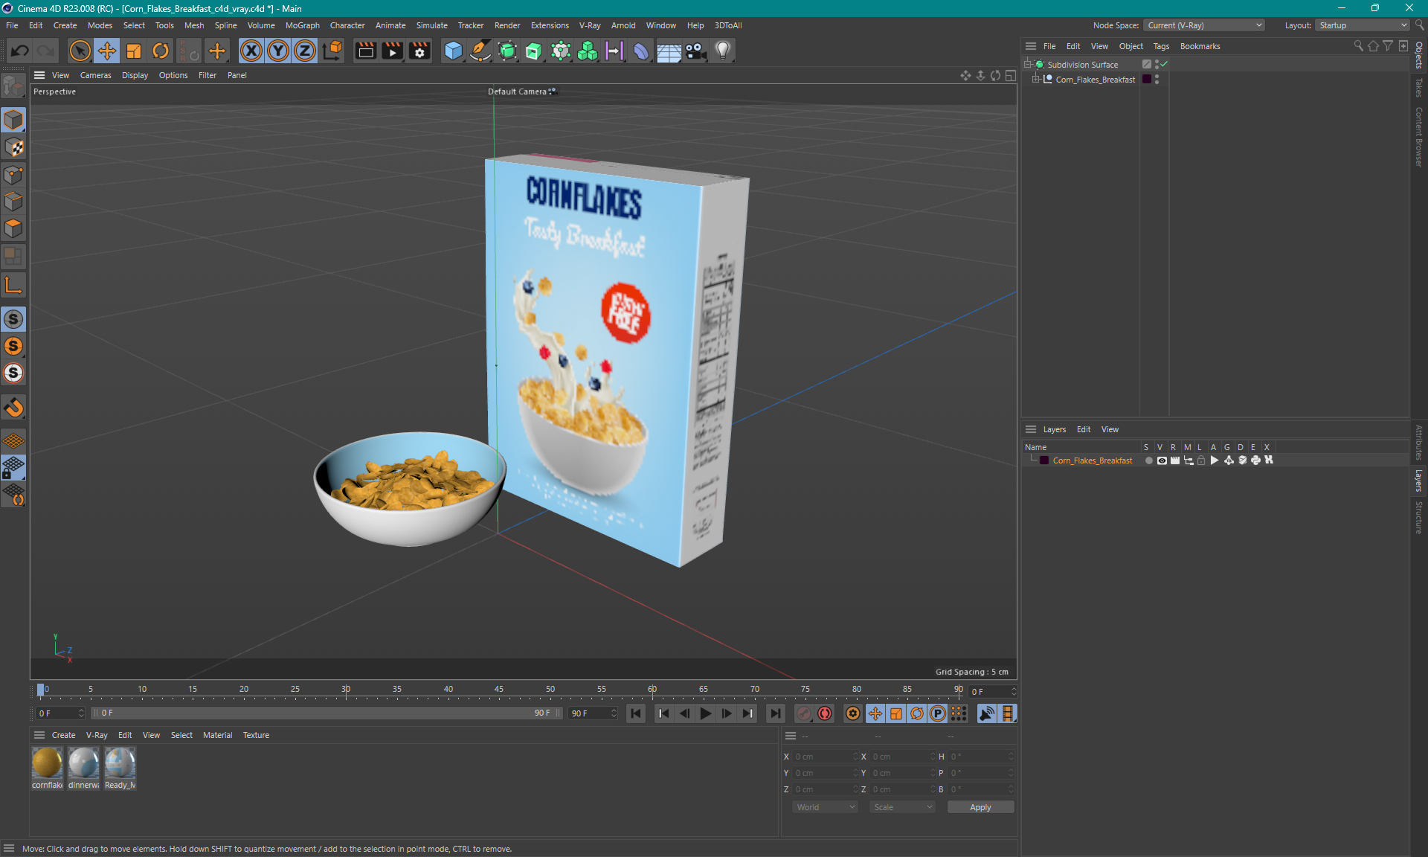Collapse the Subdivision Surface tree item
Viewport: 1428px width, 857px height.
(1028, 65)
